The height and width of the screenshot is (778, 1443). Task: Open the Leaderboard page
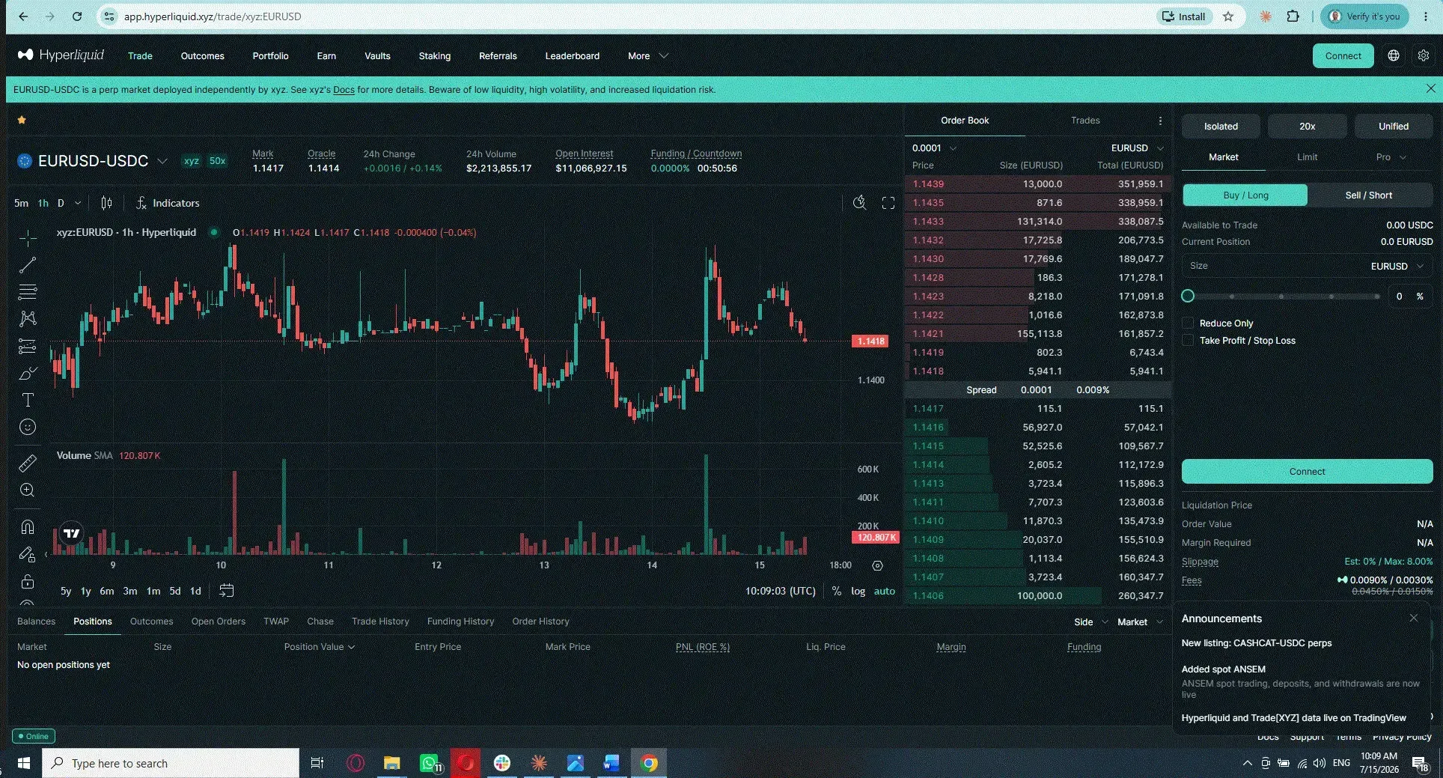click(x=572, y=56)
